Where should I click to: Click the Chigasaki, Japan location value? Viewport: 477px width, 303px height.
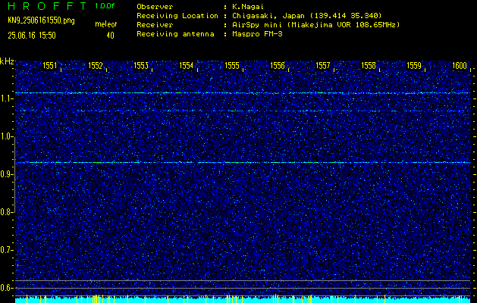coord(306,16)
